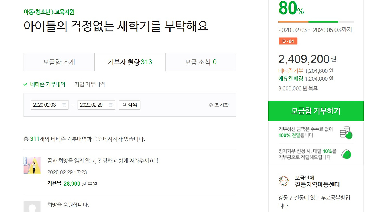Switch to the 모금함 소개 tab
The height and width of the screenshot is (212, 365).
coord(59,62)
